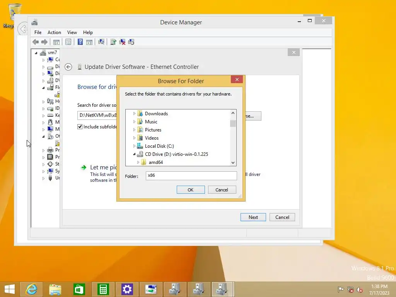Viewport: 396px width, 297px height.
Task: Click the muted volume tray icon
Action: pos(360,289)
